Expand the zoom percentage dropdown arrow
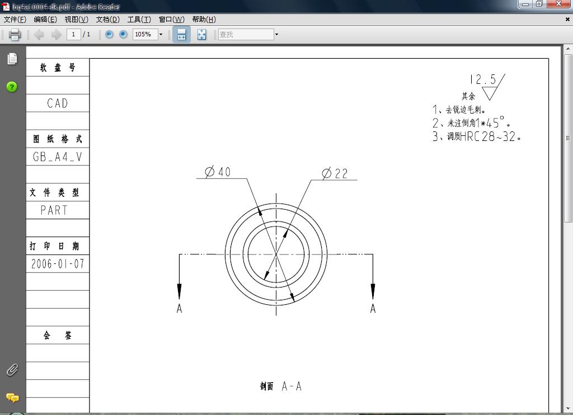 [161, 34]
